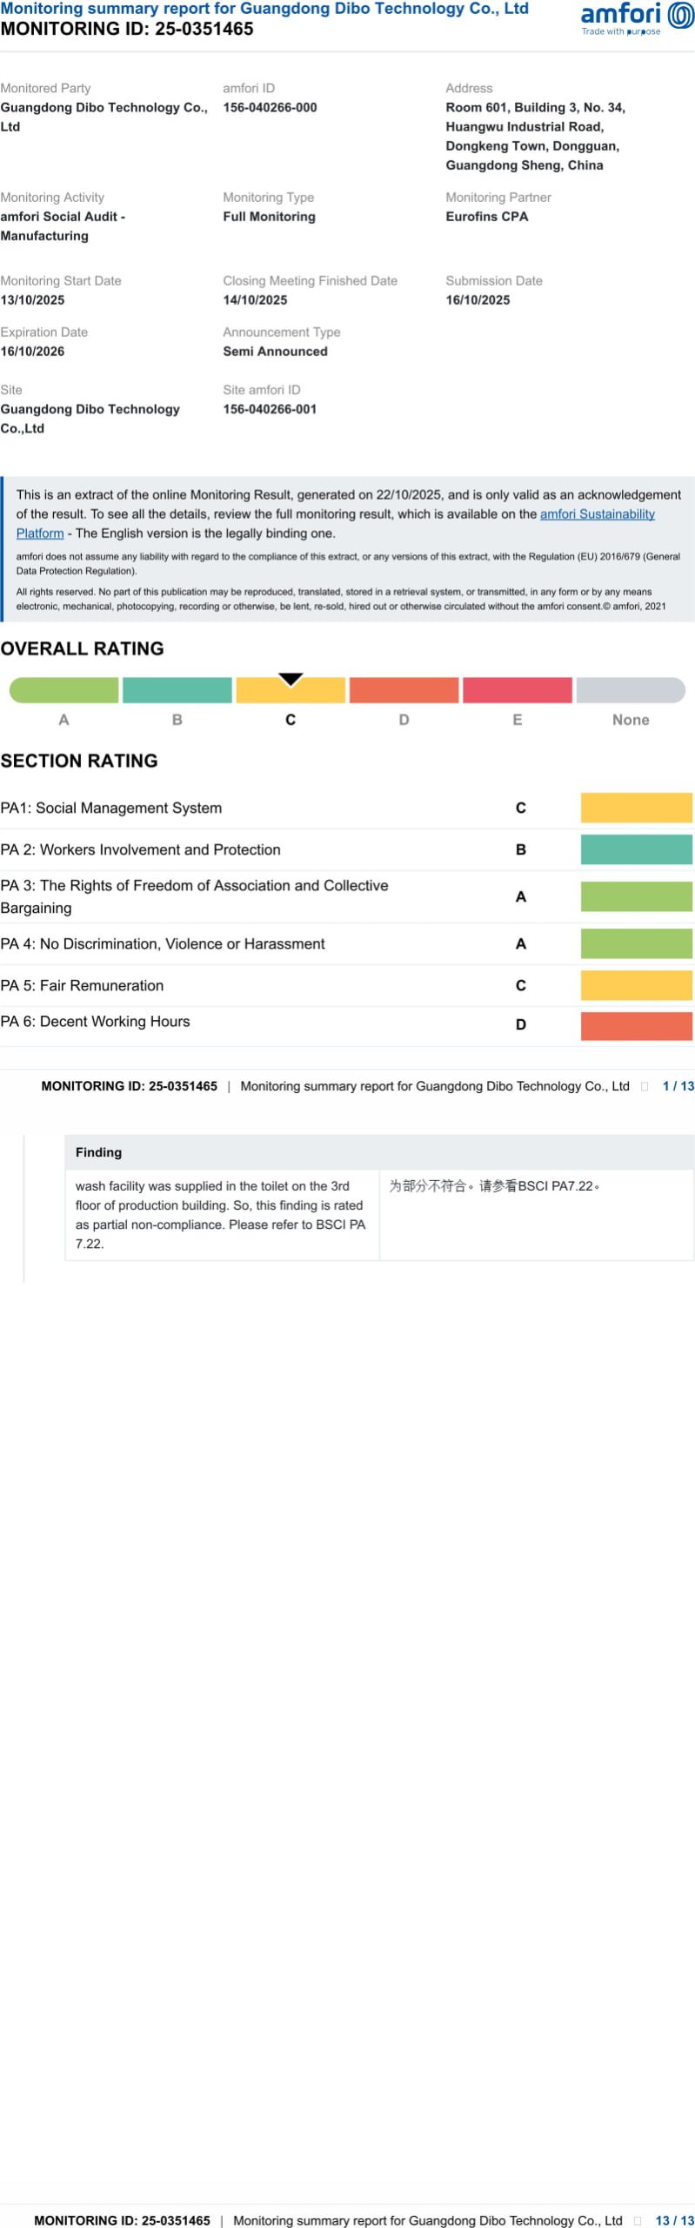695x2228 pixels.
Task: Click Monitoring Type value 'Full Monitoring'
Action: 269,217
